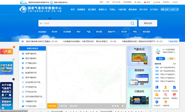Image resolution: width=185 pixels, height=112 pixels.
Task: Switch to the 卫星云图 tab
Action: (63, 106)
